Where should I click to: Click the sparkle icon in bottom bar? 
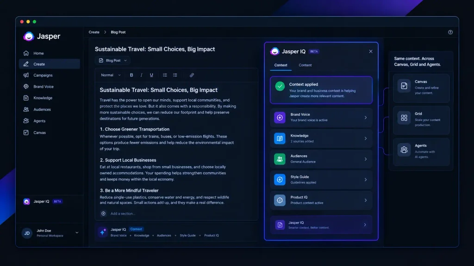[x=103, y=232]
